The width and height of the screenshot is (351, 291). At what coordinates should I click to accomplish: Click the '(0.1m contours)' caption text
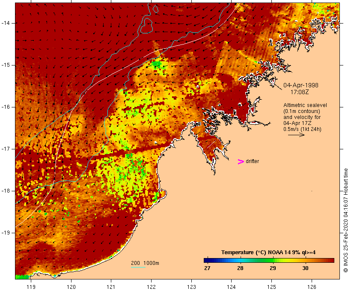tap(302, 111)
